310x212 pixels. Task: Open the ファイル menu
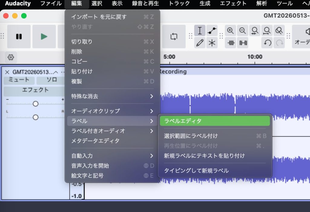[51, 4]
